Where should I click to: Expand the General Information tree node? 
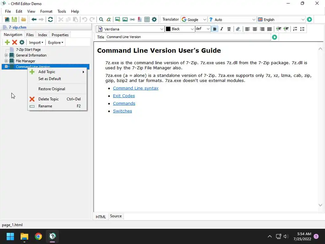[6, 55]
